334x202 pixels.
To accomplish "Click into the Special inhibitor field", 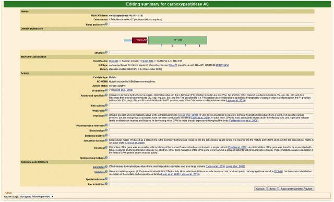I will [211, 184].
